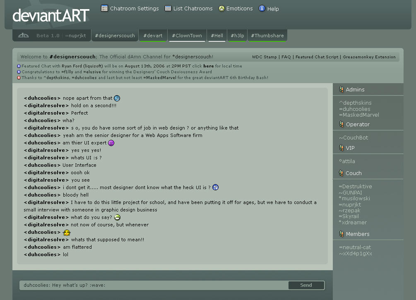The image size is (416, 300).
Task: Click the icon beside the VIP section
Action: pos(341,148)
